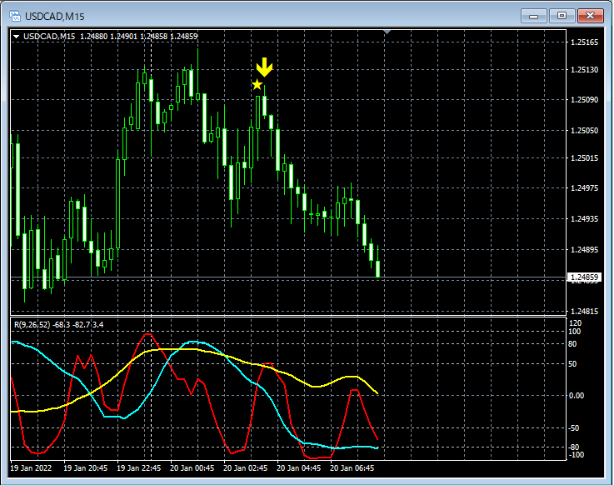Click the USDCAD chart window icon
Viewport: 614px width, 485px height.
[x=15, y=16]
